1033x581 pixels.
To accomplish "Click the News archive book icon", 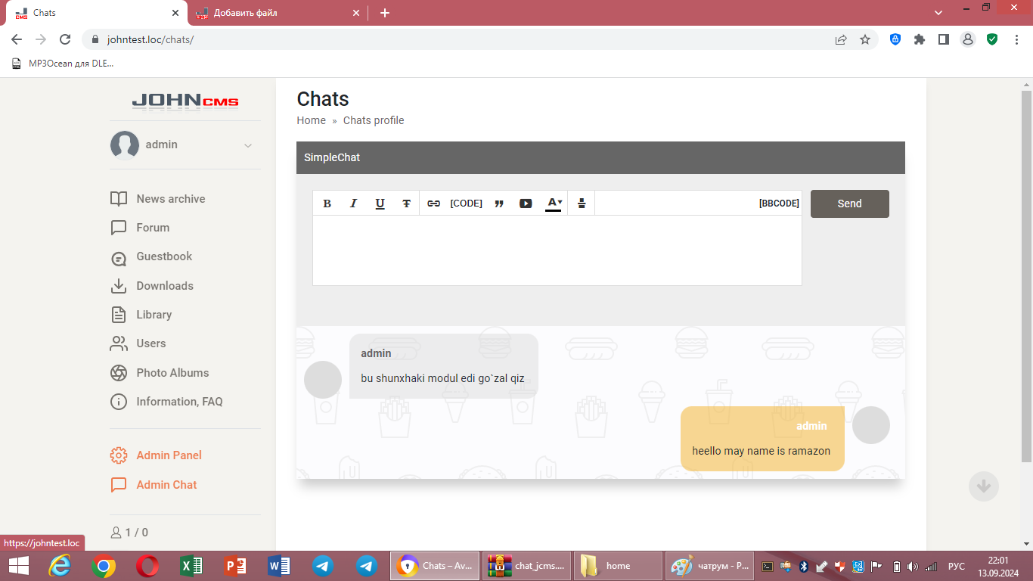I will [x=119, y=199].
